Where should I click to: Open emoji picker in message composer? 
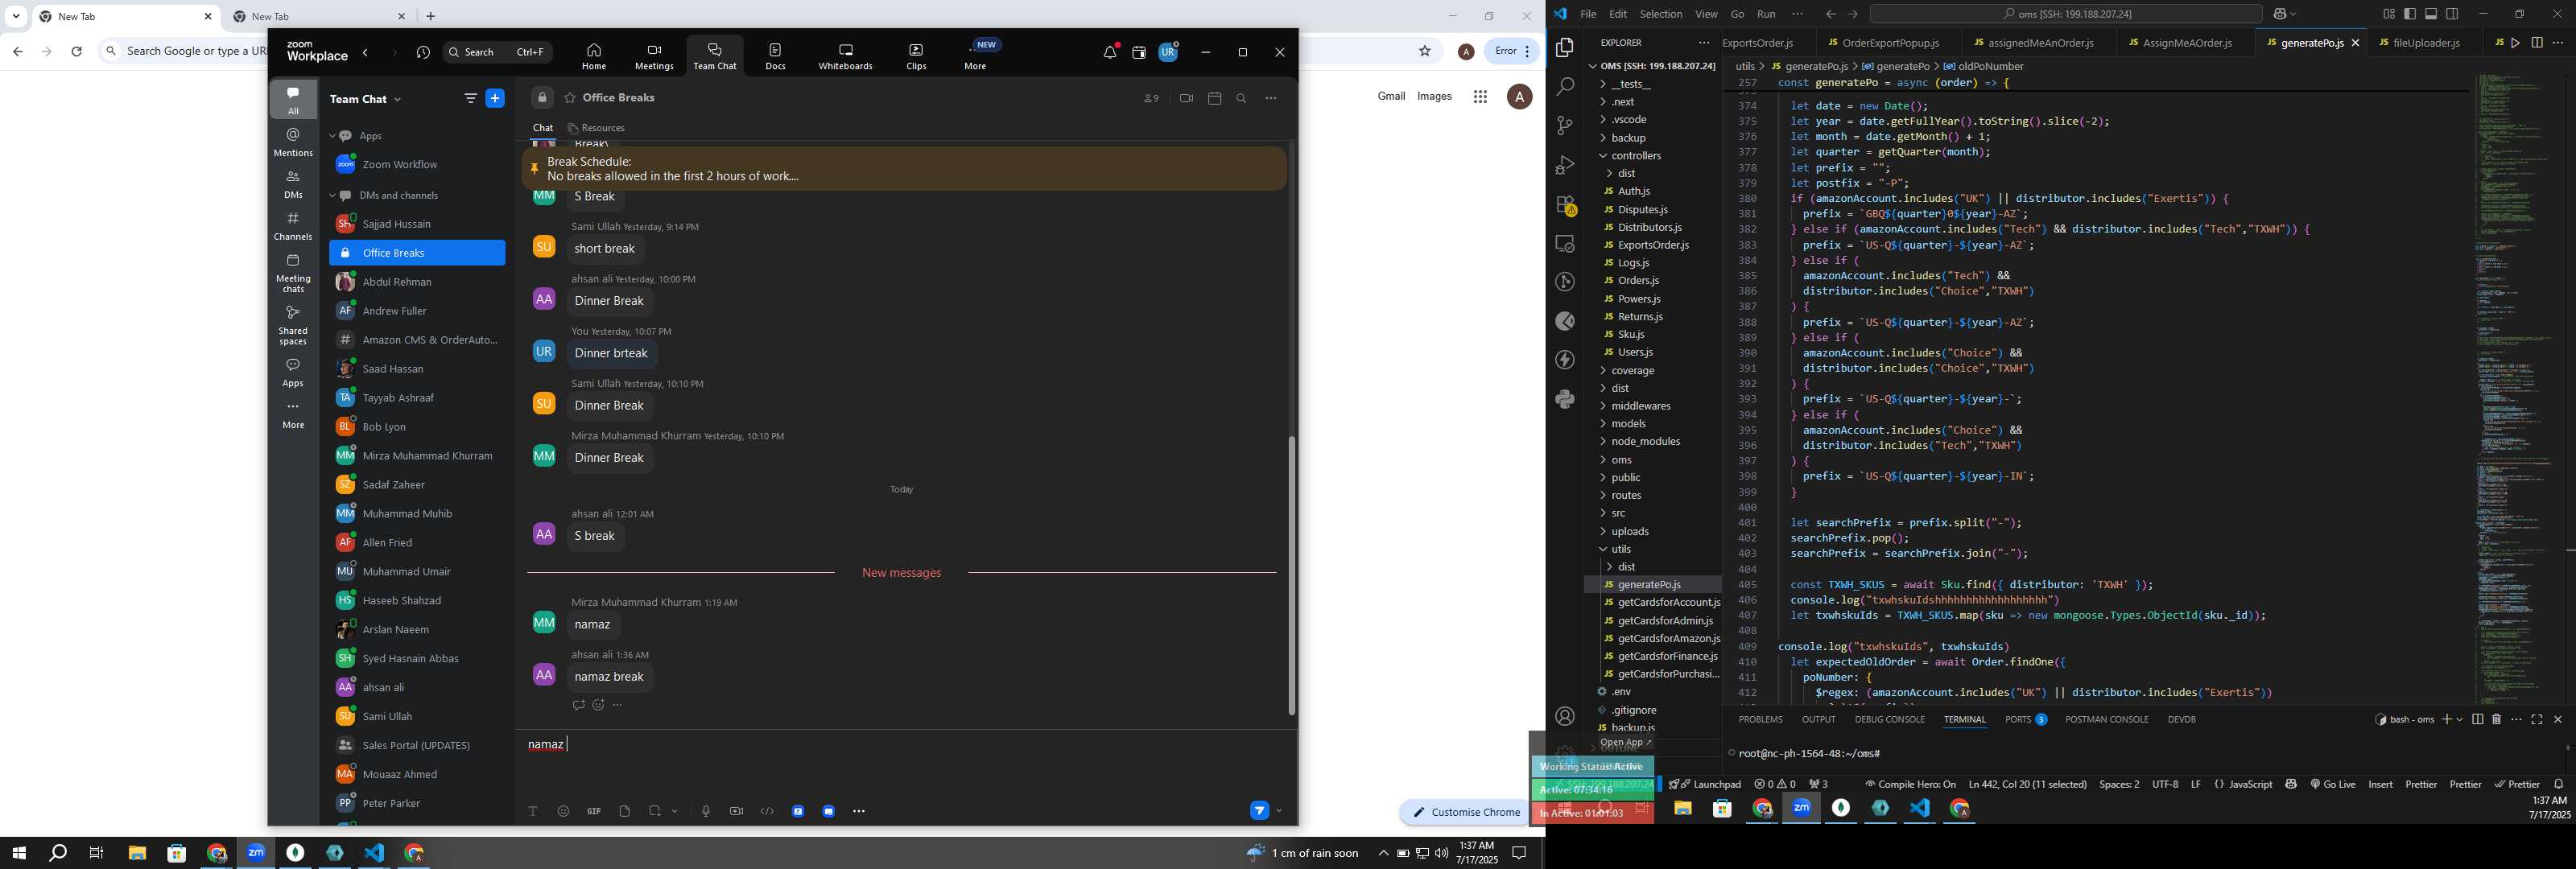click(x=563, y=811)
